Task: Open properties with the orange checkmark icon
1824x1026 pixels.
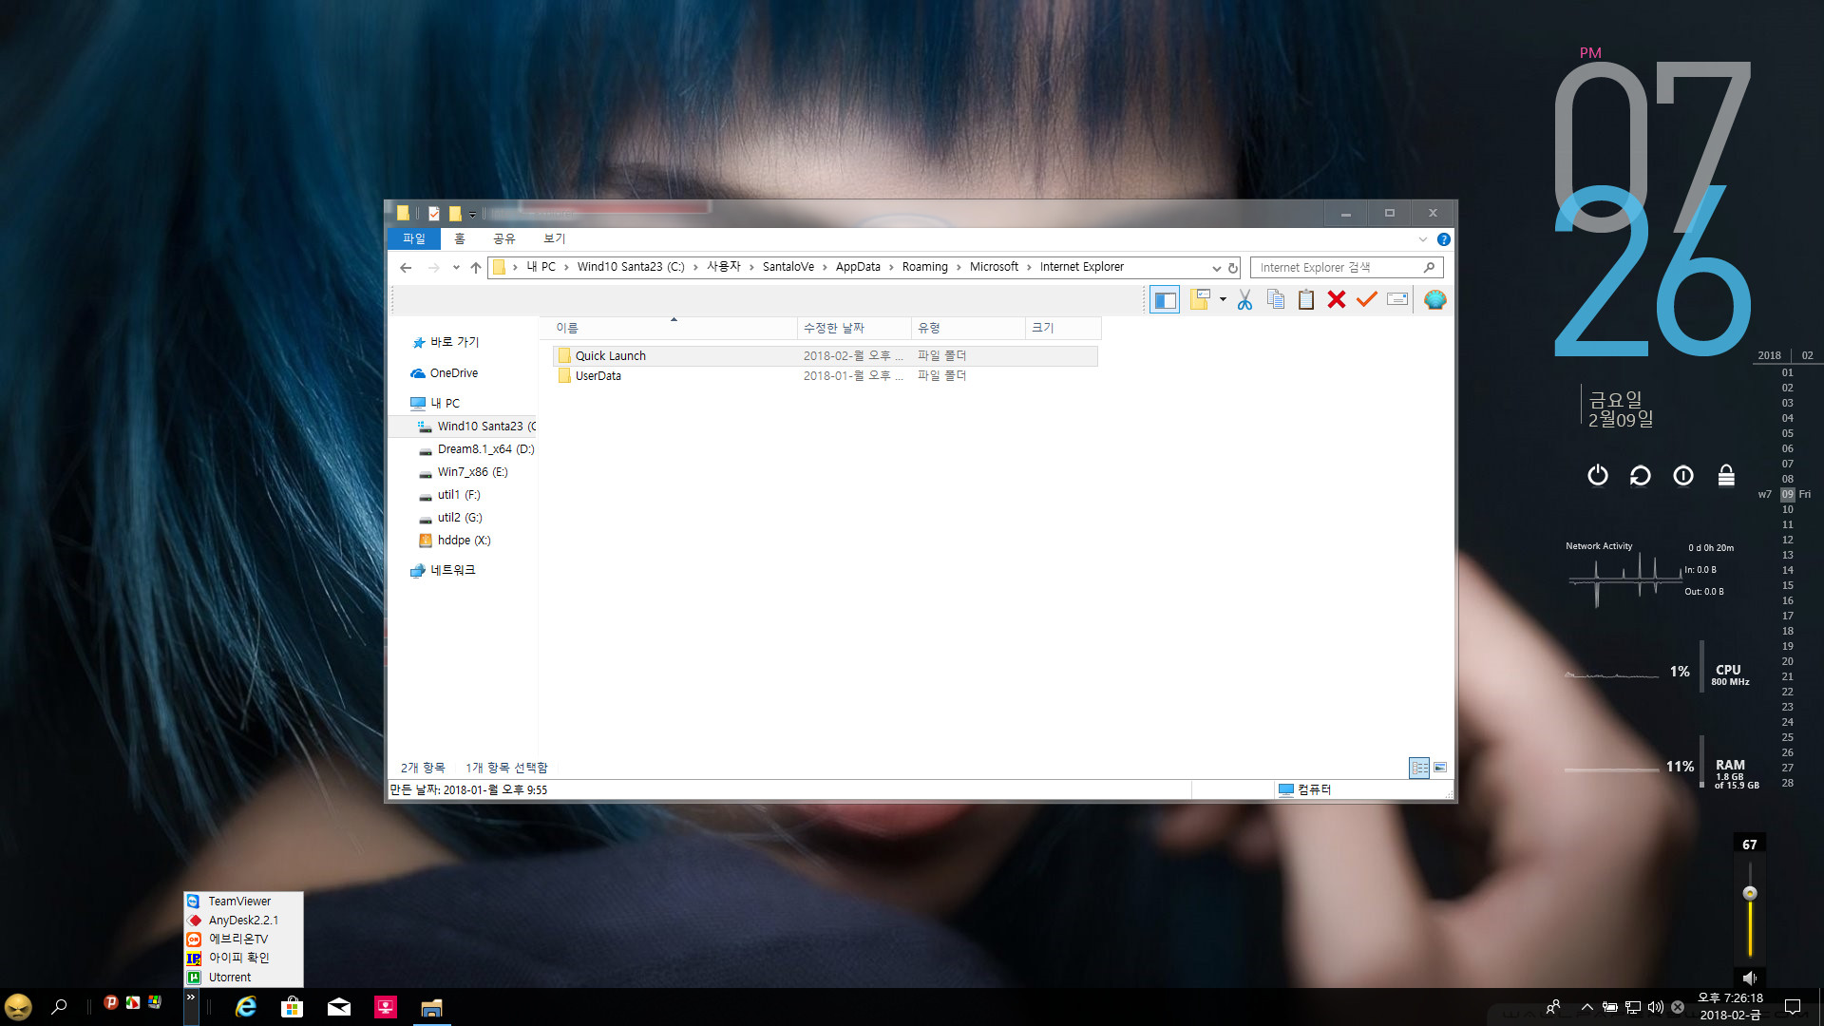Action: click(x=1367, y=300)
